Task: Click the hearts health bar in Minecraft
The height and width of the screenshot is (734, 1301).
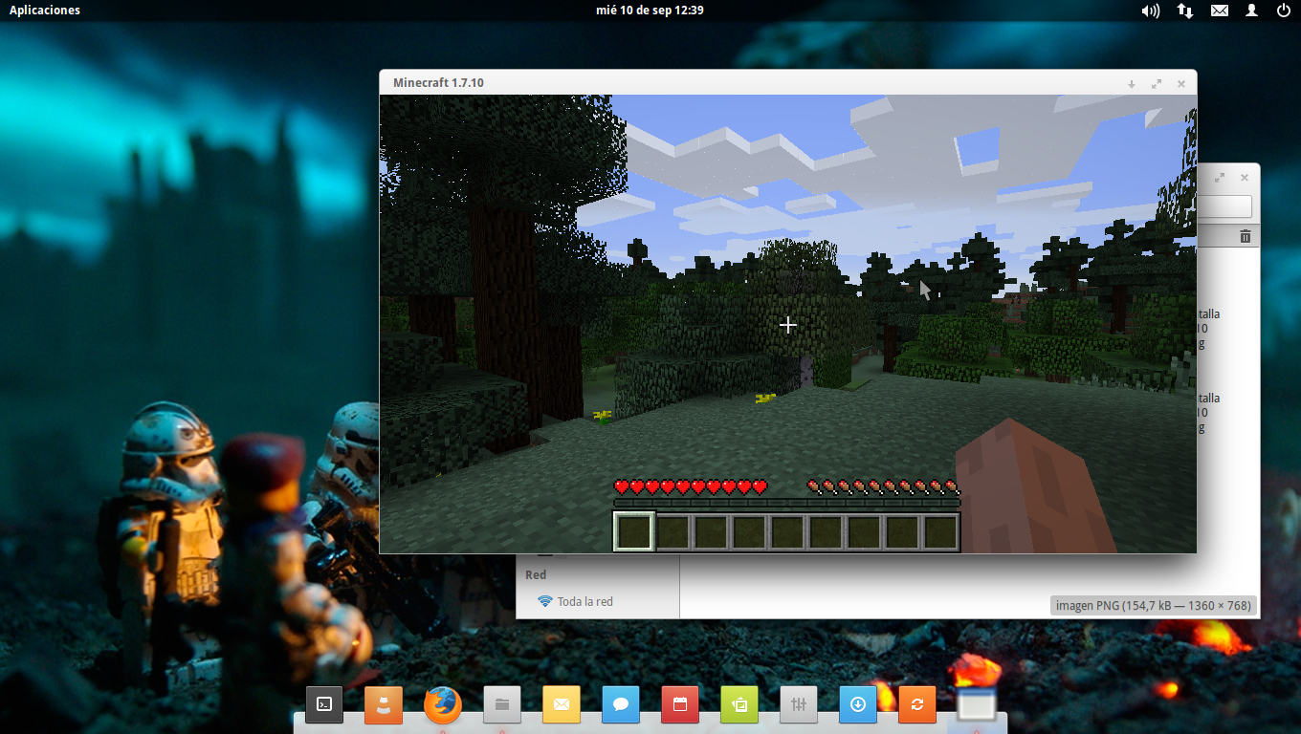Action: click(x=691, y=487)
